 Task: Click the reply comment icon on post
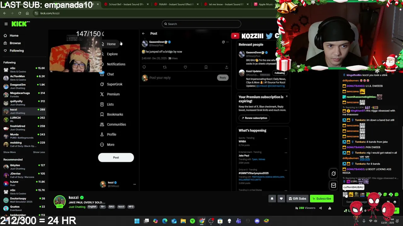pyautogui.click(x=144, y=67)
